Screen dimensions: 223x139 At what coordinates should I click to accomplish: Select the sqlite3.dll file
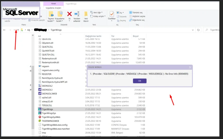click(46, 98)
